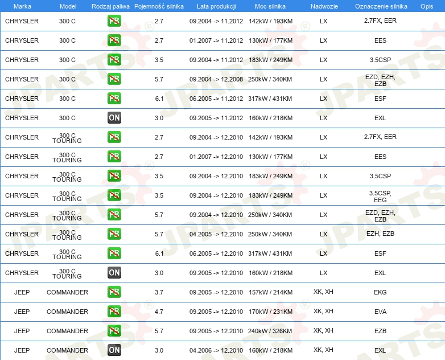The width and height of the screenshot is (445, 360).
Task: Click petrol icon in 300 C 6.1 ESF row
Action: (x=114, y=98)
